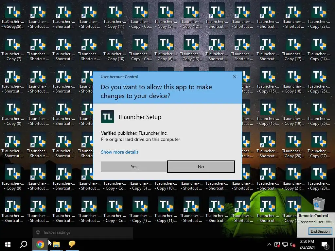Select TLauncher Copy (23) desktop icon
The width and height of the screenshot is (335, 251).
click(319, 16)
